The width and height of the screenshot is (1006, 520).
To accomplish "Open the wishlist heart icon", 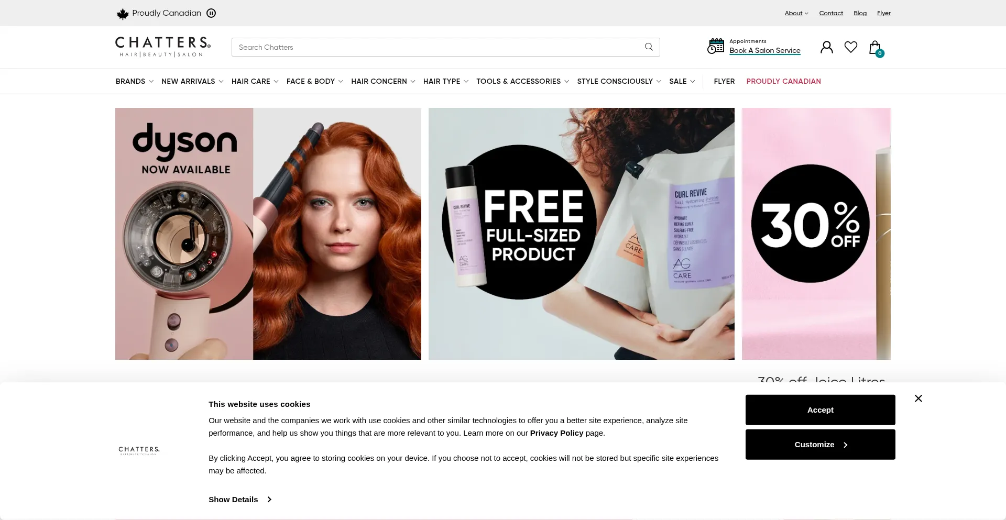I will tap(851, 47).
